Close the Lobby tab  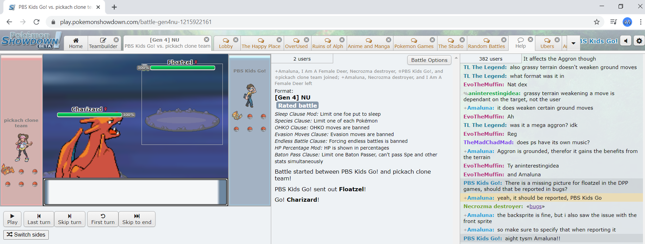coord(236,40)
